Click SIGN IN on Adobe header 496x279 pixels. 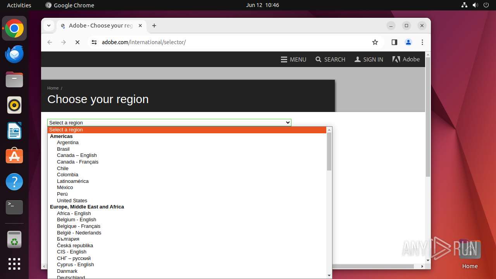point(369,59)
